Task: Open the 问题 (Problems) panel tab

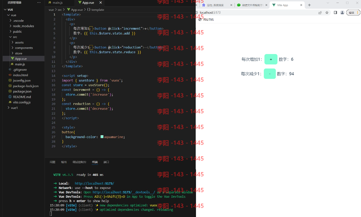Action: [53, 162]
